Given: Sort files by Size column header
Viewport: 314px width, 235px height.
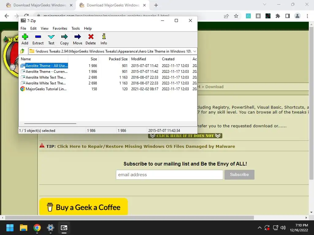Looking at the screenshot, I should 83,59.
